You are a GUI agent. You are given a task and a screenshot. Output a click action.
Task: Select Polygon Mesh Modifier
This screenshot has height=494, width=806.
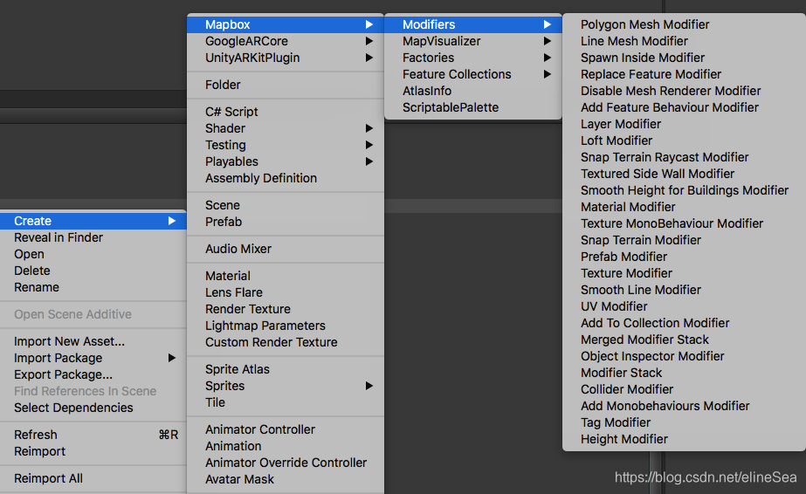684,24
